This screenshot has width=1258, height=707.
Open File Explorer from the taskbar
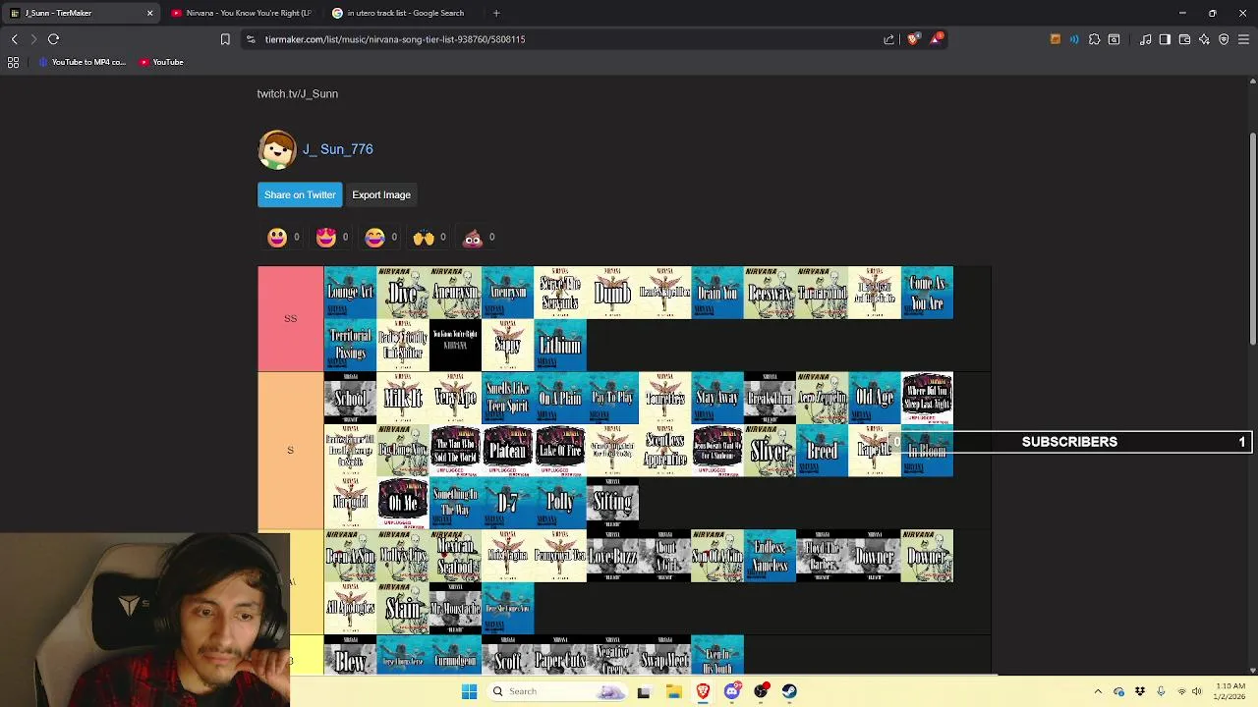click(673, 691)
